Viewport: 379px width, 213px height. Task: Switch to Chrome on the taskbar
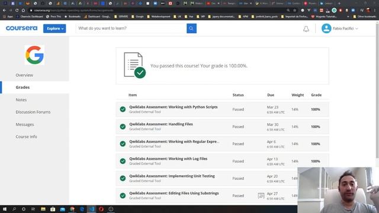(72, 209)
